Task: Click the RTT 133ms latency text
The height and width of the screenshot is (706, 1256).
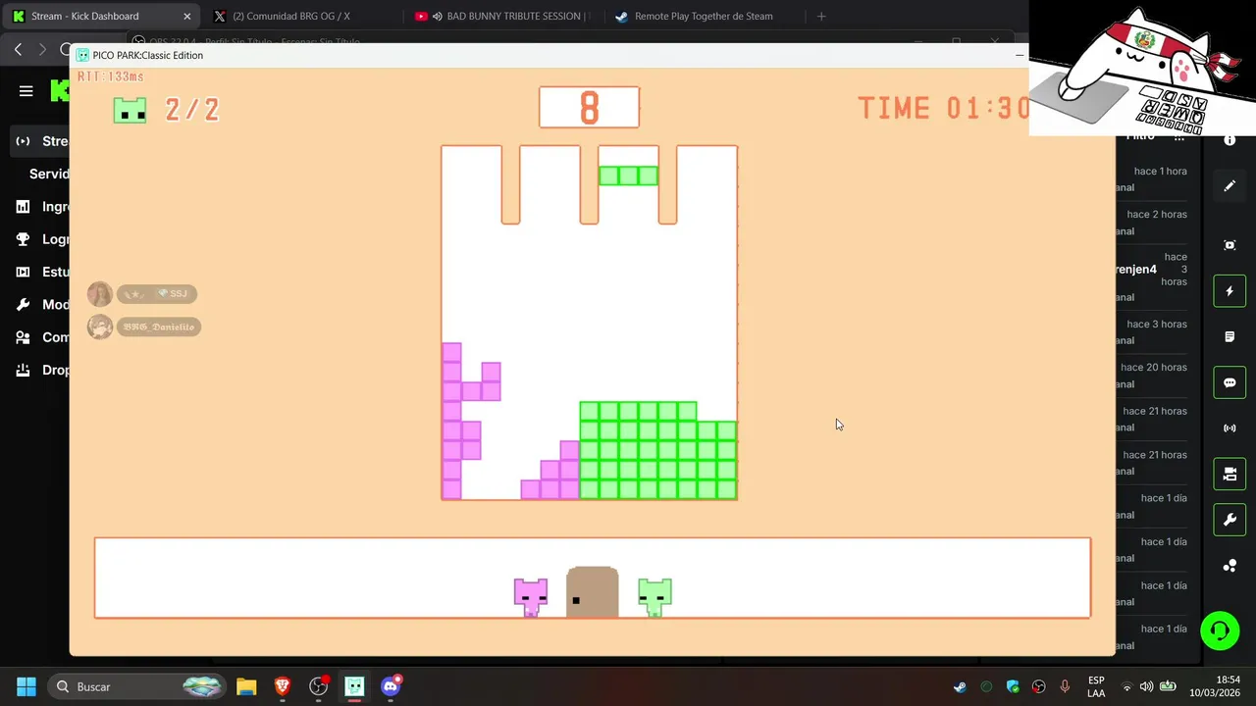Action: 111,76
